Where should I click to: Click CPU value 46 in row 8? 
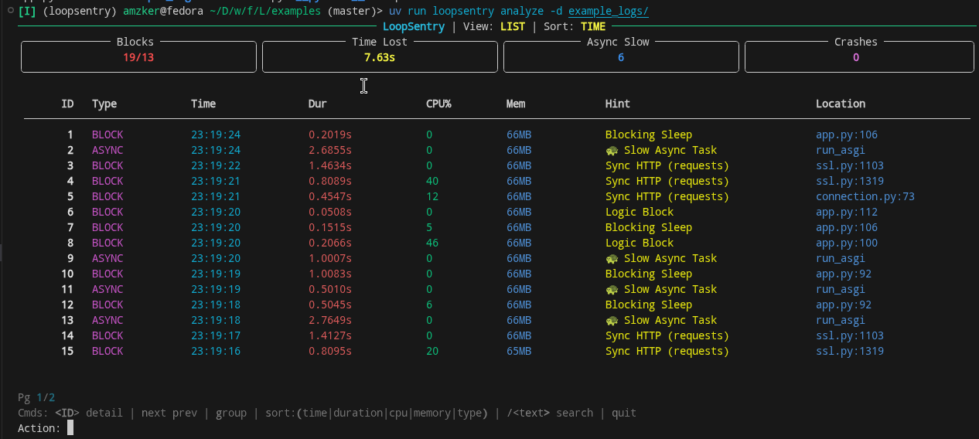click(x=432, y=243)
